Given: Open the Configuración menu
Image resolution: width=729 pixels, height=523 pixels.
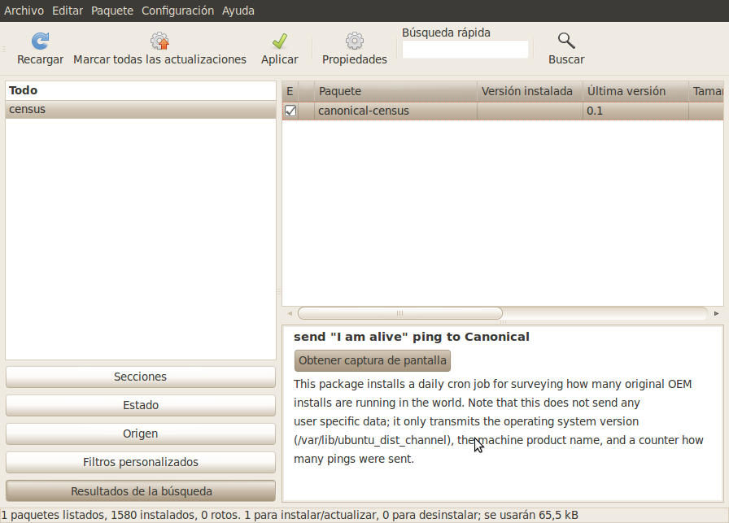Looking at the screenshot, I should (x=177, y=11).
